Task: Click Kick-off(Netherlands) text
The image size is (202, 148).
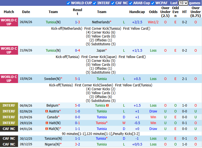Action: [x=67, y=29]
